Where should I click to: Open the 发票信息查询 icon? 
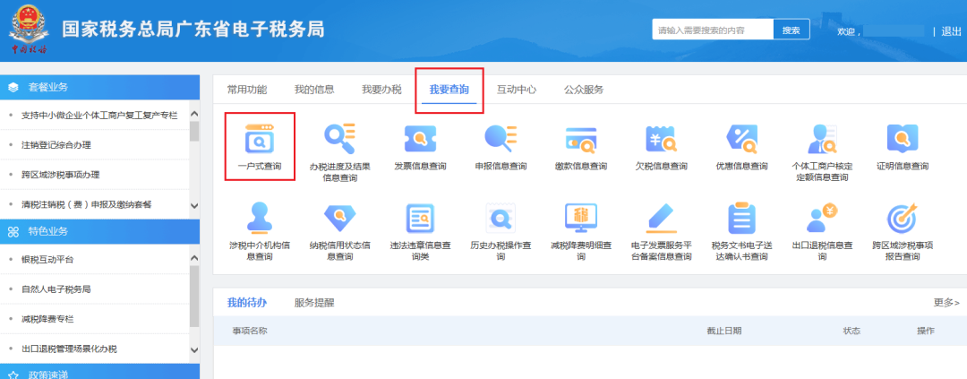(420, 139)
